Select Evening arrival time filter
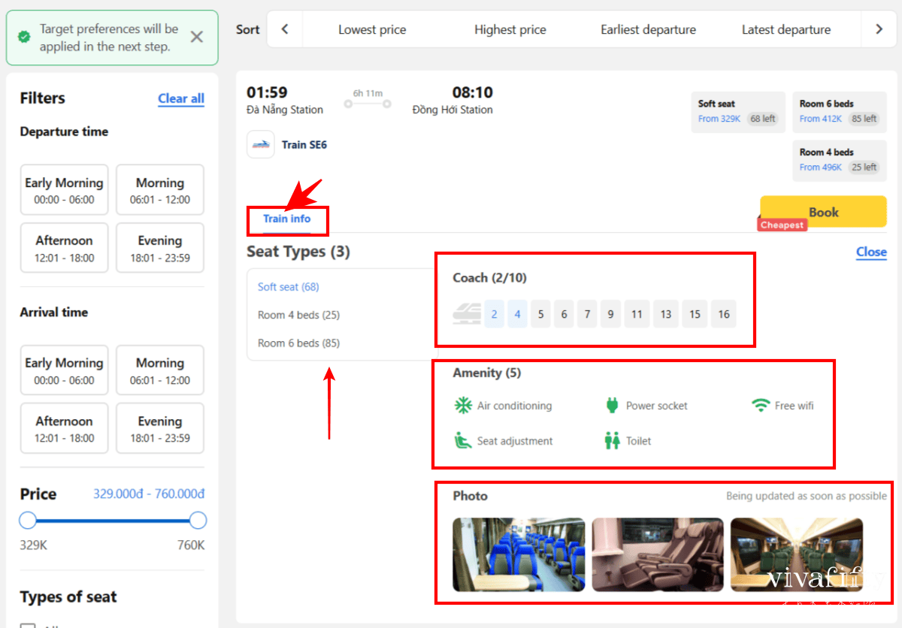Viewport: 902px width, 628px height. [x=160, y=428]
